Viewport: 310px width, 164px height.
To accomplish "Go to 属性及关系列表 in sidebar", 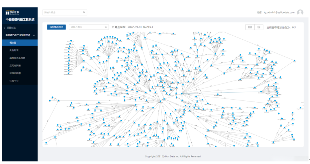I will [17, 58].
